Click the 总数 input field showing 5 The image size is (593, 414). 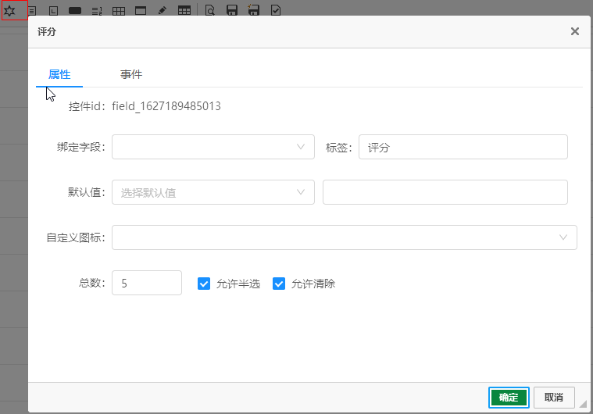click(x=147, y=283)
